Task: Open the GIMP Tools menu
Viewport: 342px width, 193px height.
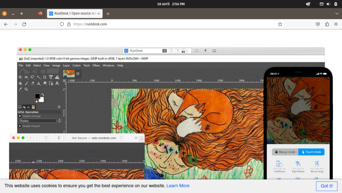Action: [x=87, y=65]
